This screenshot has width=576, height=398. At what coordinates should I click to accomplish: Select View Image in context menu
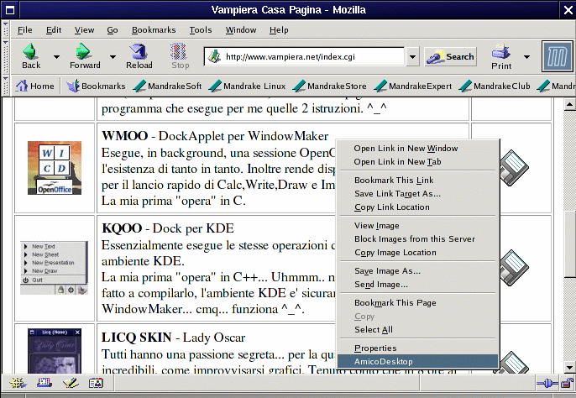(417, 226)
